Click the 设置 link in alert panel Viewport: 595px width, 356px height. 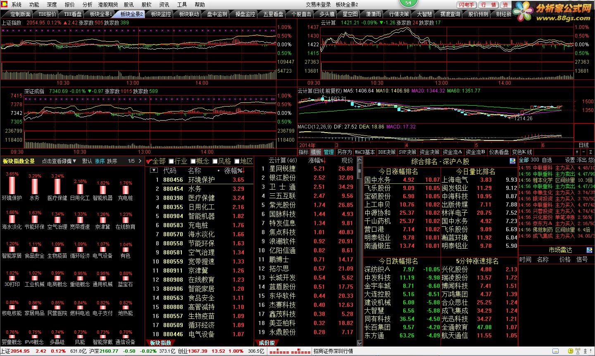coord(570,160)
